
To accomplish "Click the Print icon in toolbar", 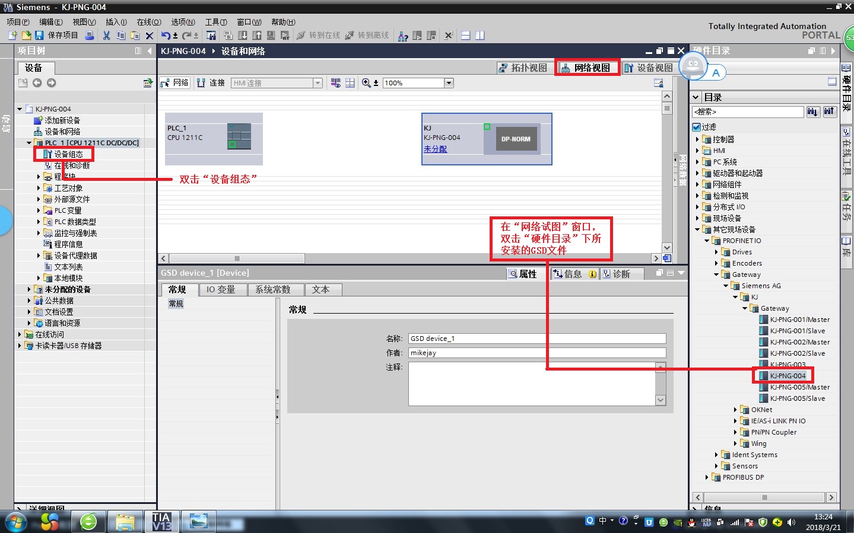I will 90,36.
